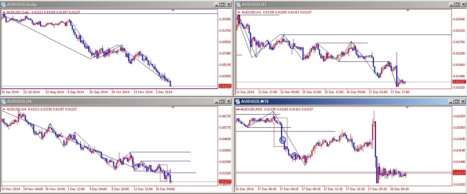The height and width of the screenshot is (194, 467).
Task: Click the AUDUSD,M15 window chart icon
Action: point(238,101)
